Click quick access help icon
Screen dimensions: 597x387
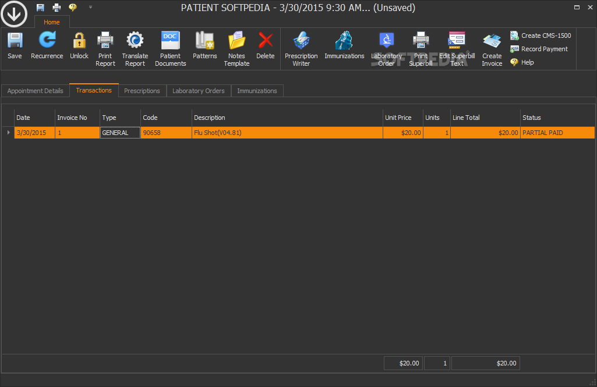[72, 7]
